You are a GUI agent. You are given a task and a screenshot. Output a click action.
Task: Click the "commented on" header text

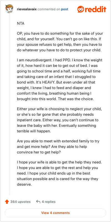[49, 9]
